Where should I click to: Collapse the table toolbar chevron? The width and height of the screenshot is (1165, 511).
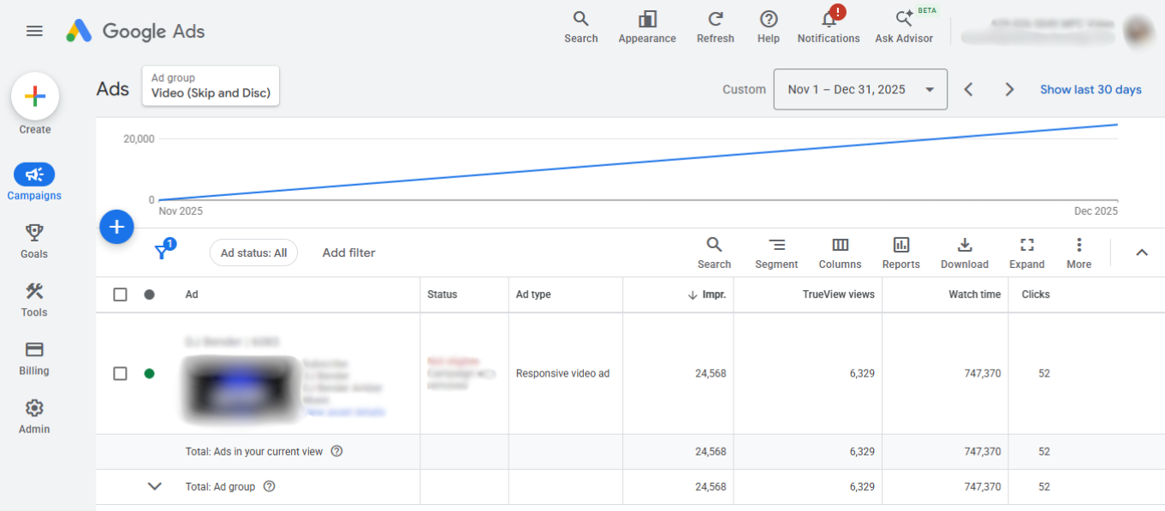[1141, 253]
